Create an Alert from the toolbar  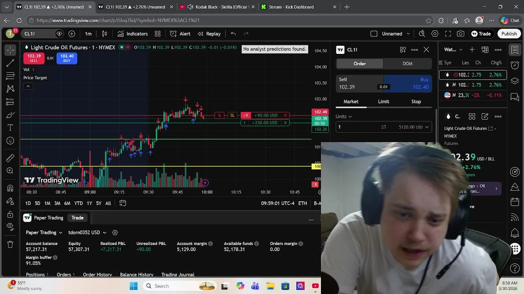[180, 34]
